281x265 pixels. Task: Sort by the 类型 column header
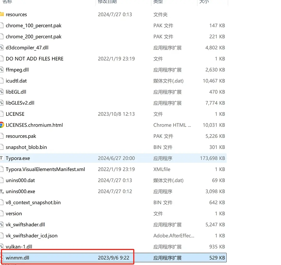[x=158, y=2]
